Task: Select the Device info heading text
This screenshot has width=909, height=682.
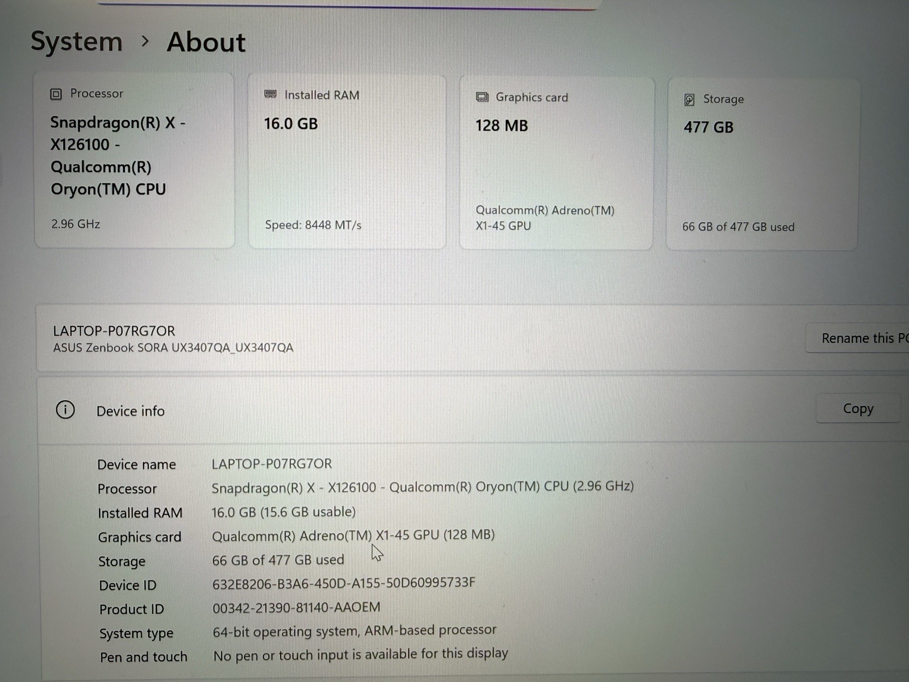Action: 131,411
